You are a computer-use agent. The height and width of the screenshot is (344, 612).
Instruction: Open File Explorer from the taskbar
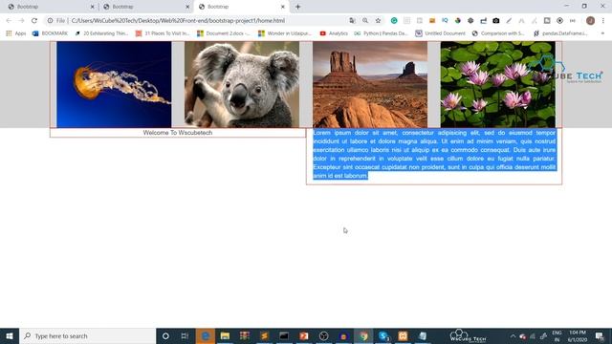tap(225, 335)
